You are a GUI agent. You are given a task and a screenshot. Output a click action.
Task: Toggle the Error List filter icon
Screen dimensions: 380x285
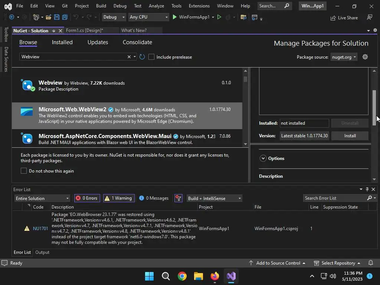(x=178, y=198)
